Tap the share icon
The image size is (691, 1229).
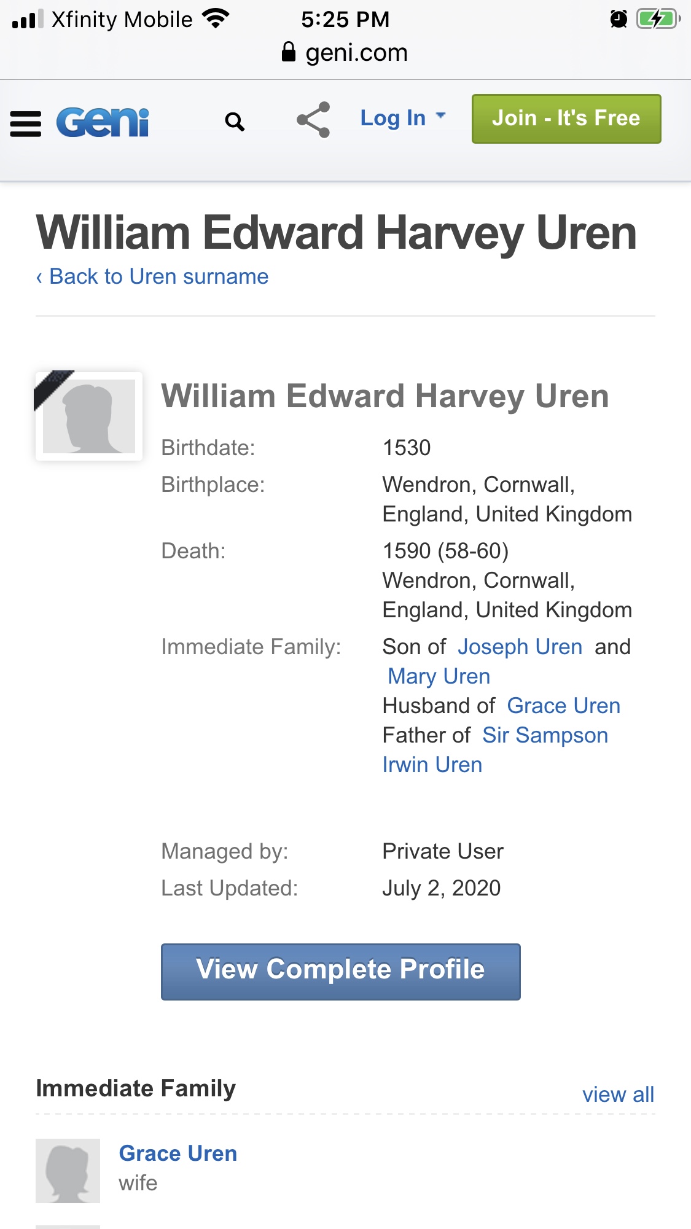pos(313,120)
